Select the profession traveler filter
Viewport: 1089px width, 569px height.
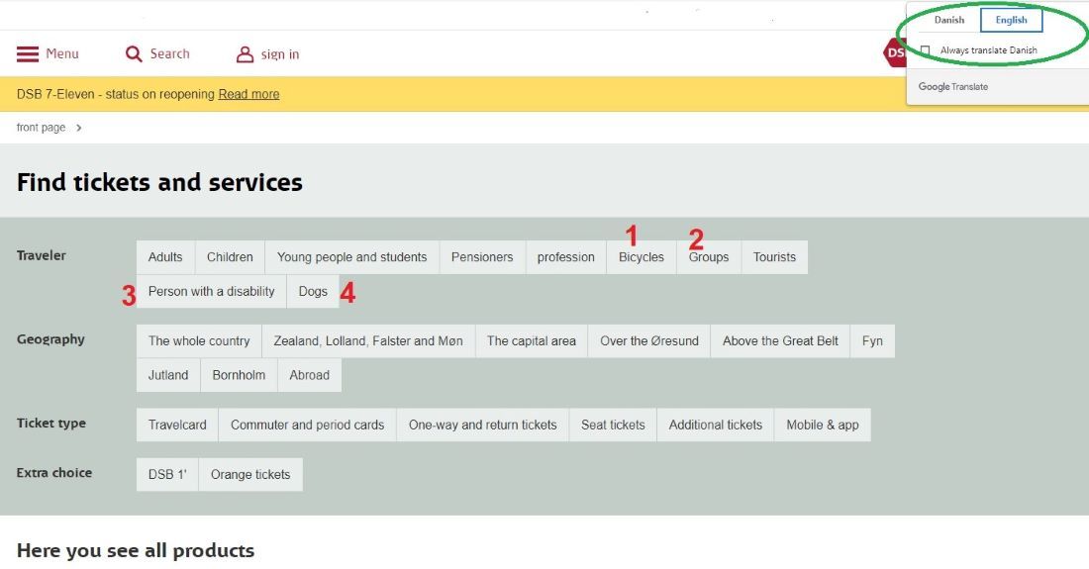[x=566, y=257]
